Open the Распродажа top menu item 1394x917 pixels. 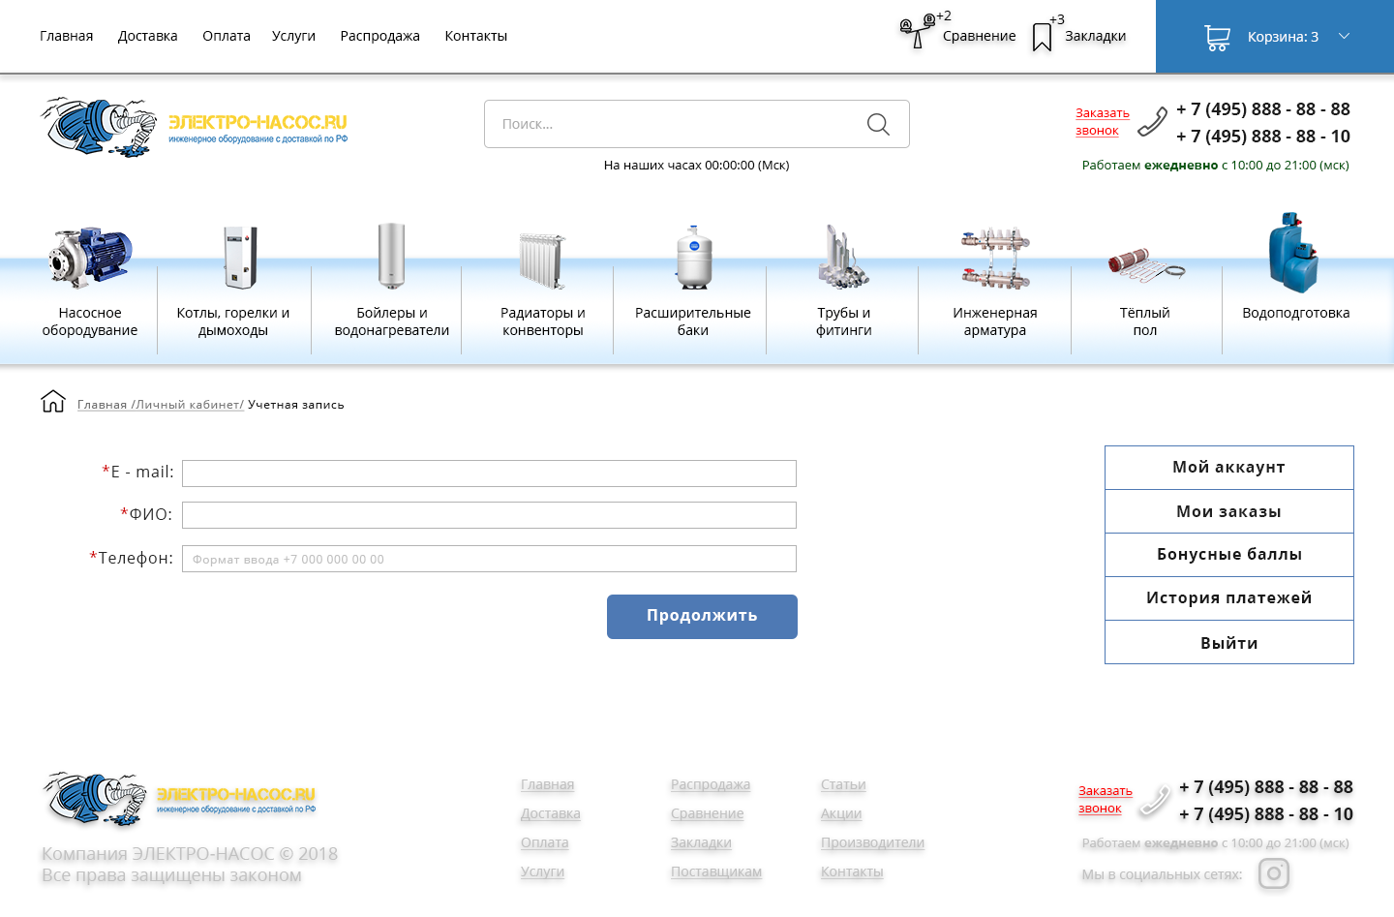pos(380,36)
